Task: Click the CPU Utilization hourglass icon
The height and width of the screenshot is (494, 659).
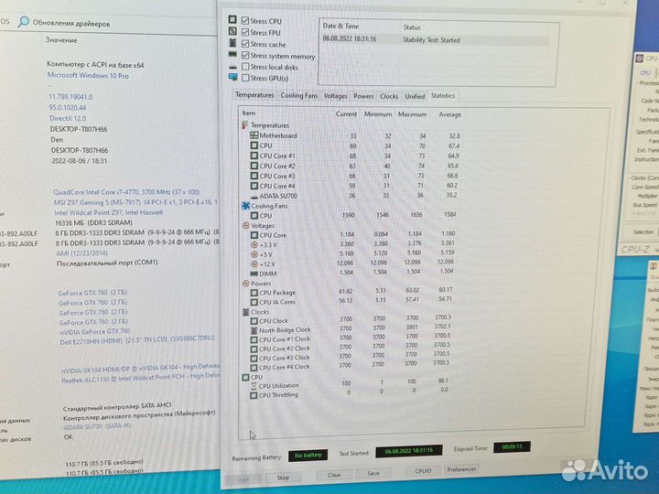Action: coord(254,386)
